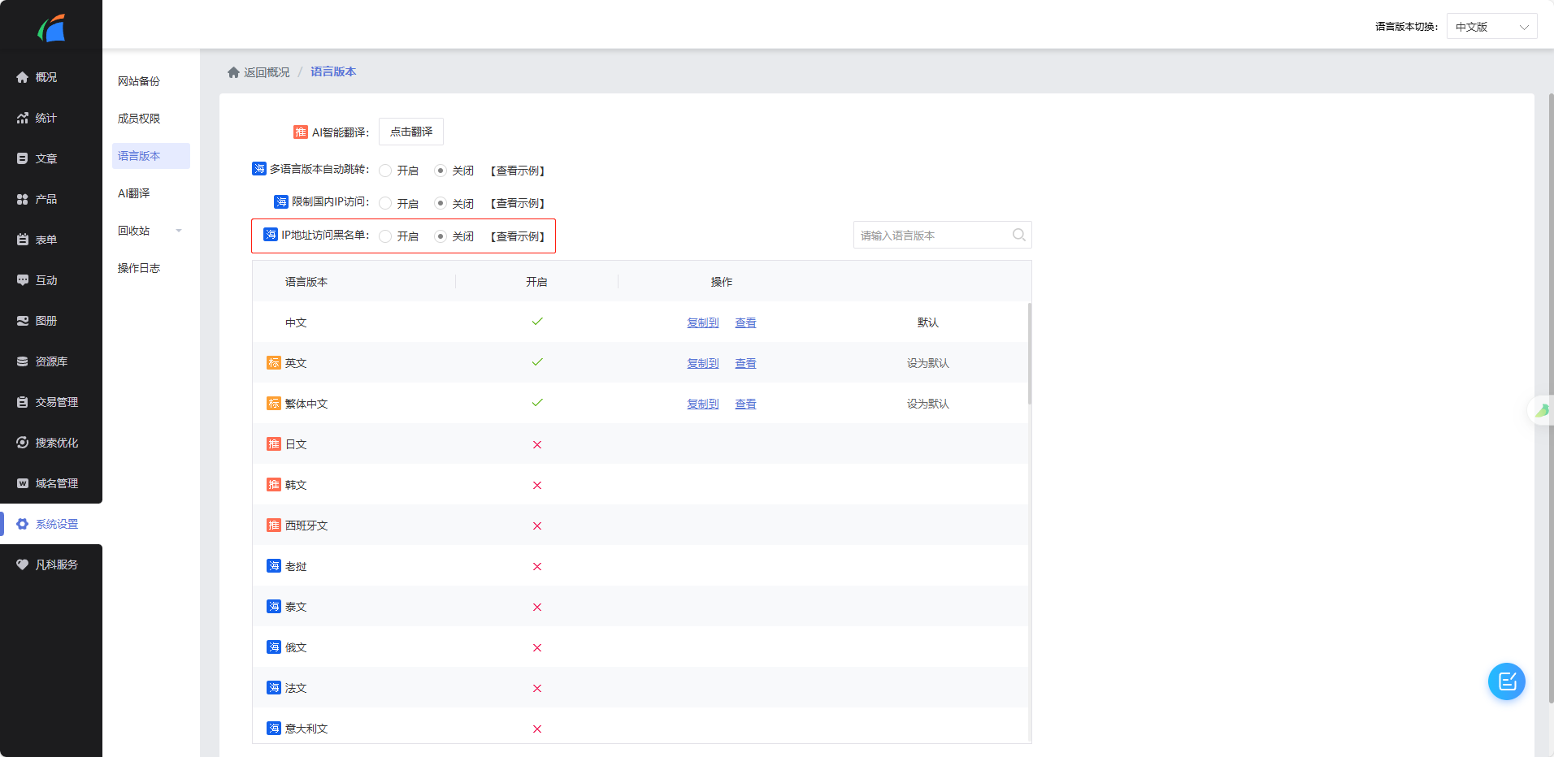Open 网站备份 in the settings submenu
The width and height of the screenshot is (1554, 757).
tap(139, 81)
